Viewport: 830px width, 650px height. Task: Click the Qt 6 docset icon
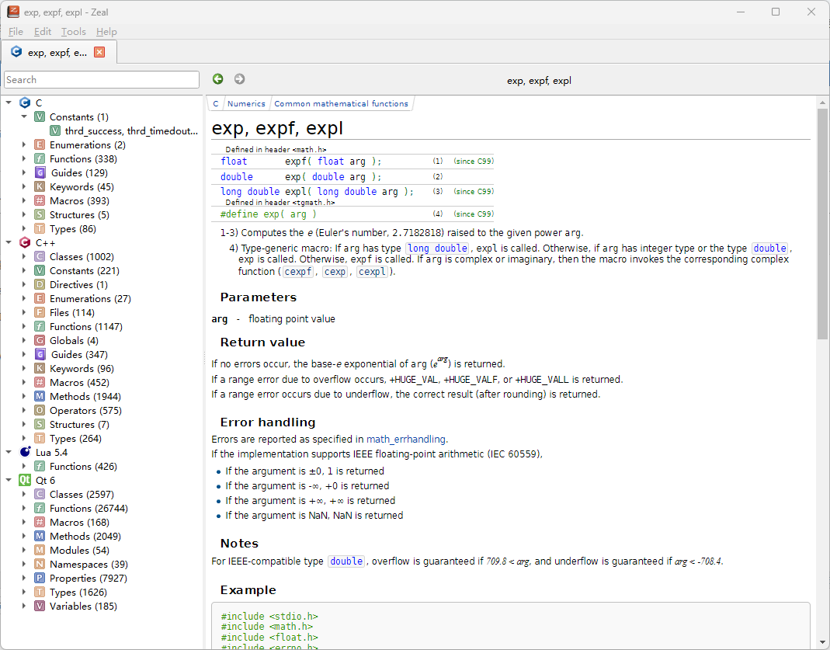[x=24, y=480]
